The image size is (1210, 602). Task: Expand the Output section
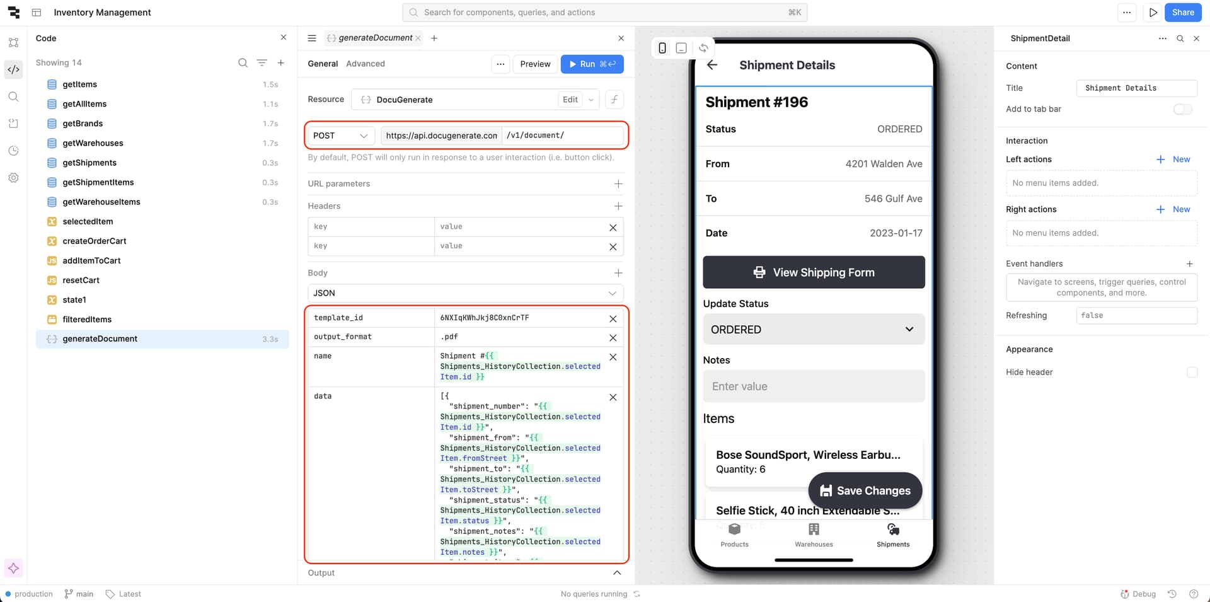(617, 572)
